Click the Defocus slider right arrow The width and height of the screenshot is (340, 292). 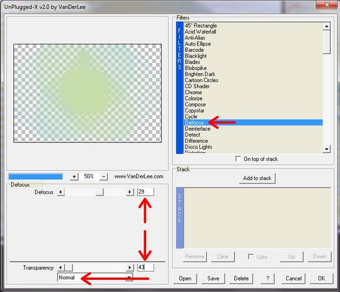130,192
